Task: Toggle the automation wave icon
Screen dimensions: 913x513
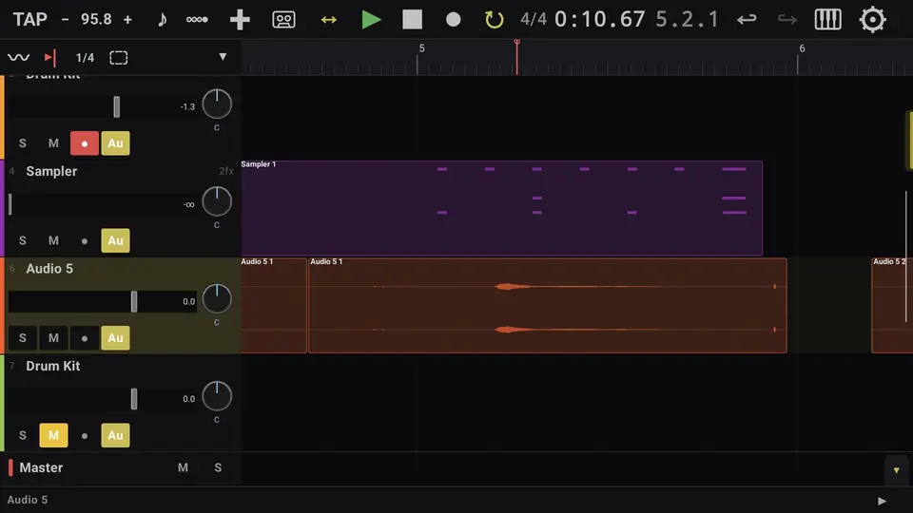Action: (x=19, y=57)
